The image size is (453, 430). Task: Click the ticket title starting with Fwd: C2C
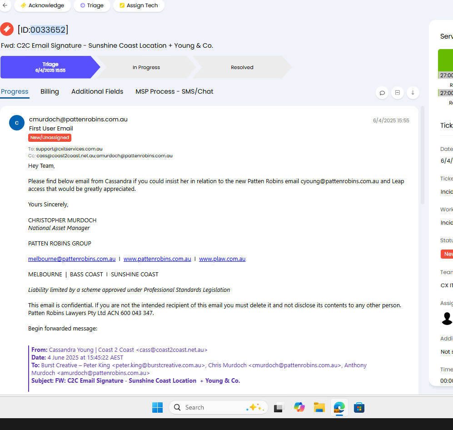pyautogui.click(x=107, y=45)
